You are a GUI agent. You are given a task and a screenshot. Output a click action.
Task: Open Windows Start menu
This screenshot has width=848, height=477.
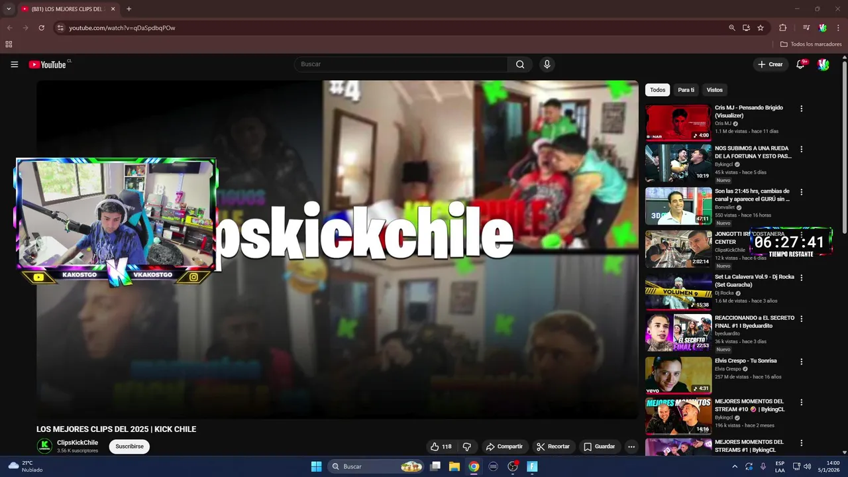coord(316,466)
